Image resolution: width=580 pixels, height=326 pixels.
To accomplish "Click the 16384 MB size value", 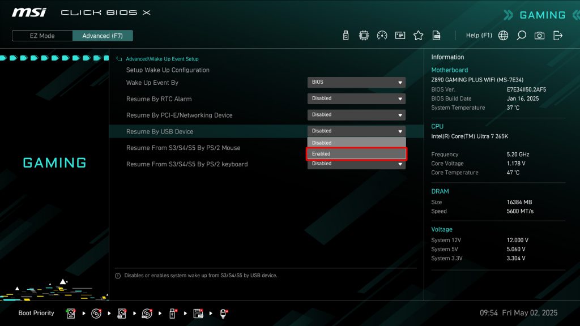I will pyautogui.click(x=519, y=202).
